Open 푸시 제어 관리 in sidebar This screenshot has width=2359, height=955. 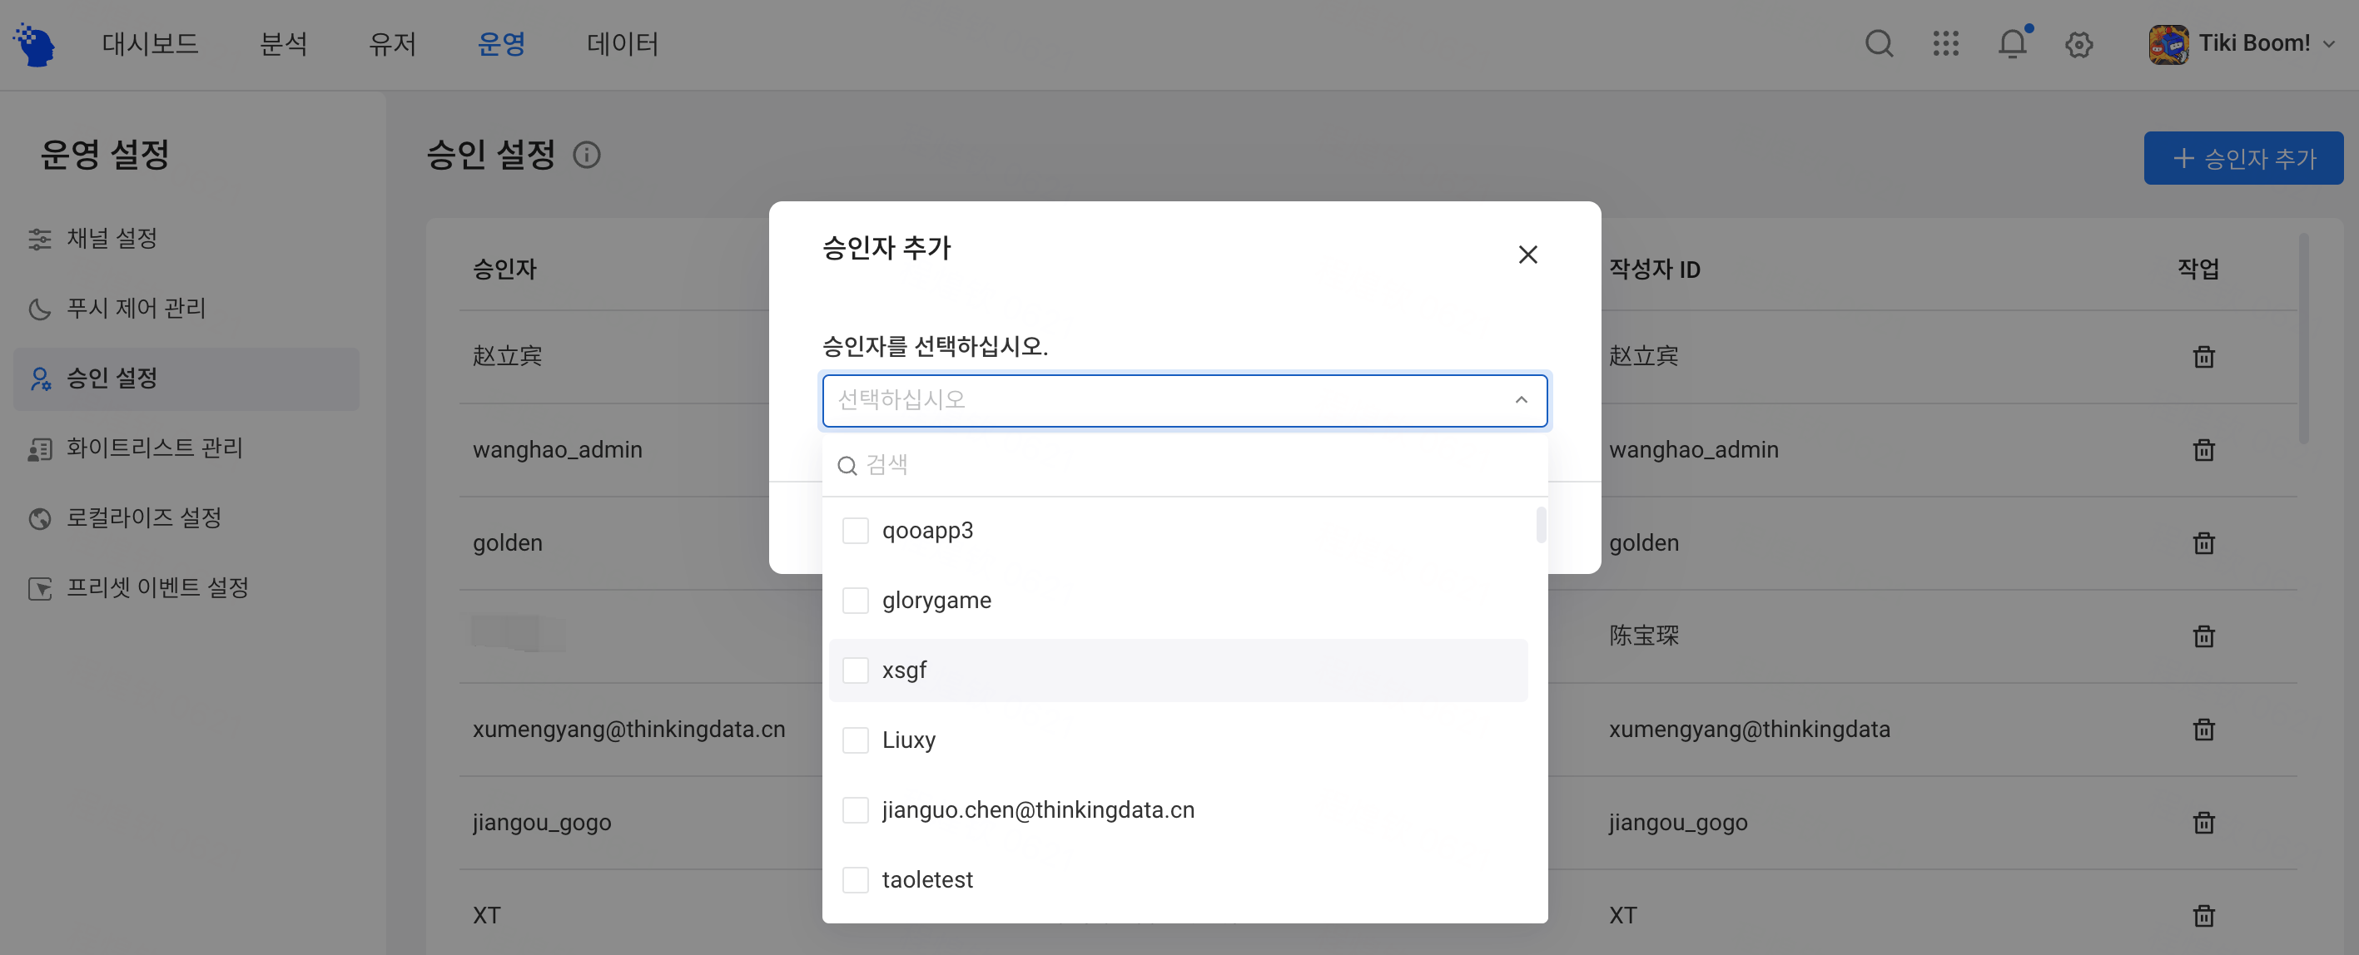(186, 309)
